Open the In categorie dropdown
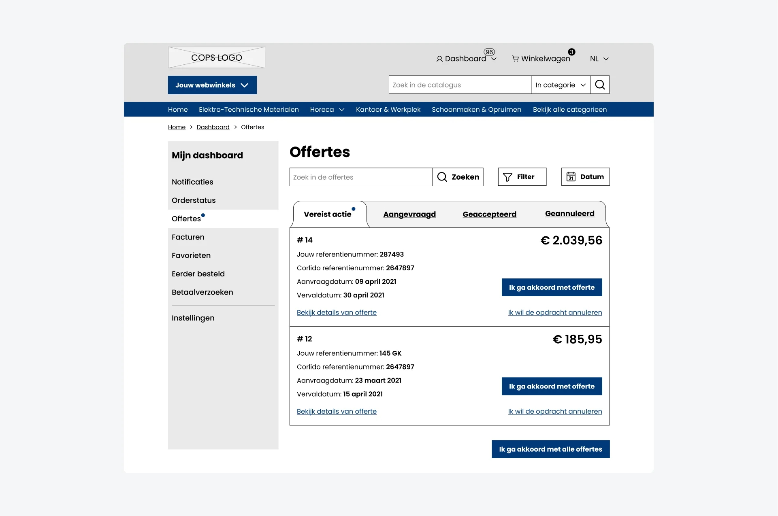 pyautogui.click(x=561, y=85)
